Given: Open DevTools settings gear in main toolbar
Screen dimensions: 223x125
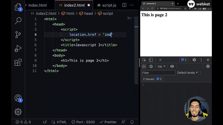Looking at the screenshot, I should click(194, 60).
